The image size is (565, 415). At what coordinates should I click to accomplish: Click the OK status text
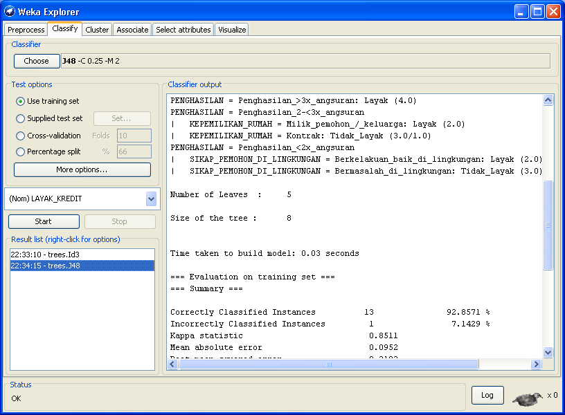click(16, 398)
